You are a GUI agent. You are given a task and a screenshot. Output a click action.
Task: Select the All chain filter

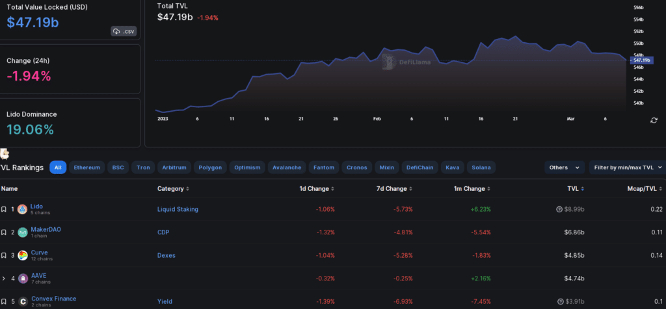tap(58, 167)
